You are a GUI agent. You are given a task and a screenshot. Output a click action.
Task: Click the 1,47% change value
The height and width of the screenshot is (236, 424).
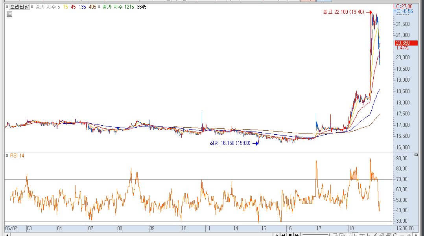tap(402, 48)
